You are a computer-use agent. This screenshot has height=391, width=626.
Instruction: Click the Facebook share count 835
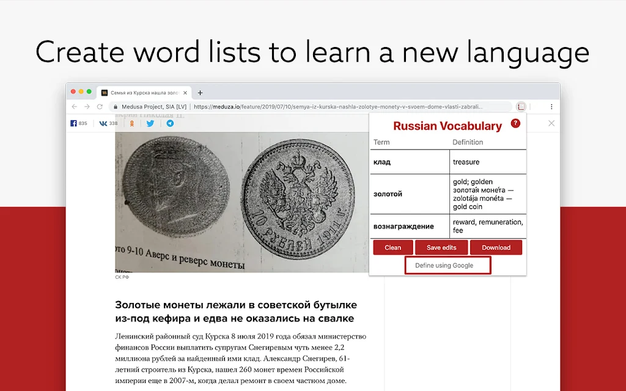[83, 123]
